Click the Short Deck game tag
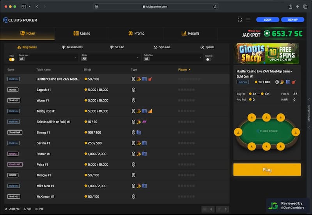The height and width of the screenshot is (215, 312). coord(15,132)
